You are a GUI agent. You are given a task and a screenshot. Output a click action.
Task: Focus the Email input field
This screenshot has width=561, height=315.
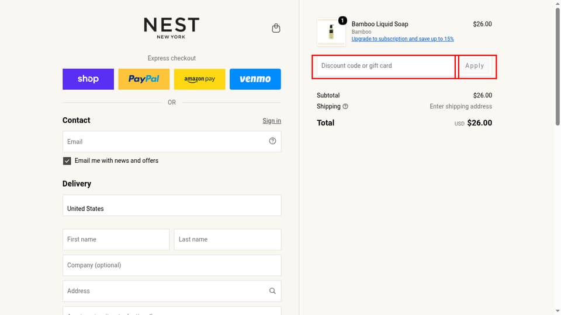(x=172, y=141)
